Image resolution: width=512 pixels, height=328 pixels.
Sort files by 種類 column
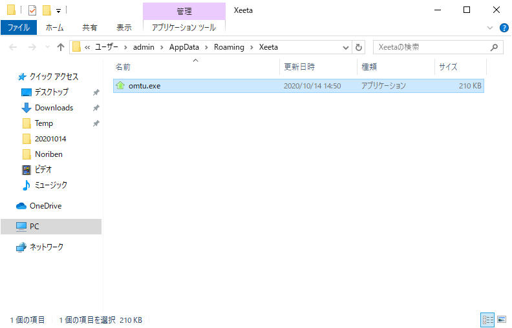[396, 67]
